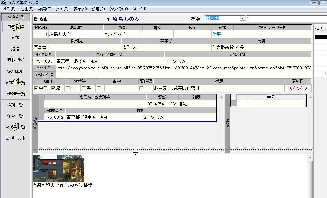Screen dimensions: 327x198
Task: Click the 肩書 field 代表取締役 社長
Action: point(261,47)
